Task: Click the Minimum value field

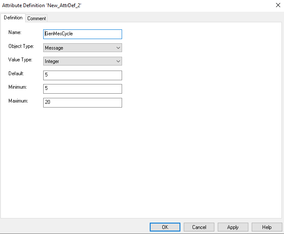Action: point(83,89)
